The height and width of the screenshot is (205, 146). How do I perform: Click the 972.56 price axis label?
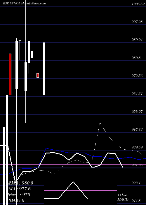137,76
